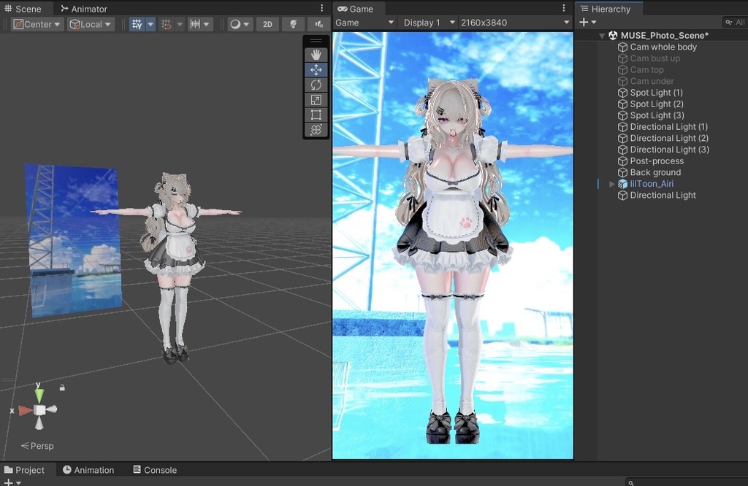The width and height of the screenshot is (748, 486).
Task: Open the Game view mode dropdown
Action: [x=365, y=23]
